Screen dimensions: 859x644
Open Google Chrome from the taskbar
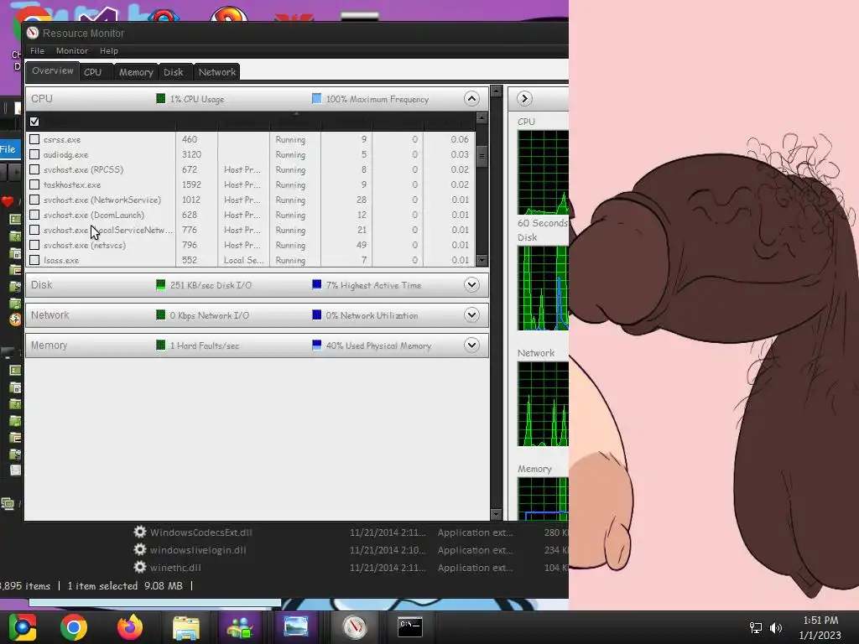(x=74, y=627)
